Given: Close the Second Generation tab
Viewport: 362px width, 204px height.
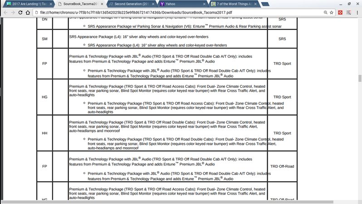Looking at the screenshot, I should pyautogui.click(x=153, y=4).
